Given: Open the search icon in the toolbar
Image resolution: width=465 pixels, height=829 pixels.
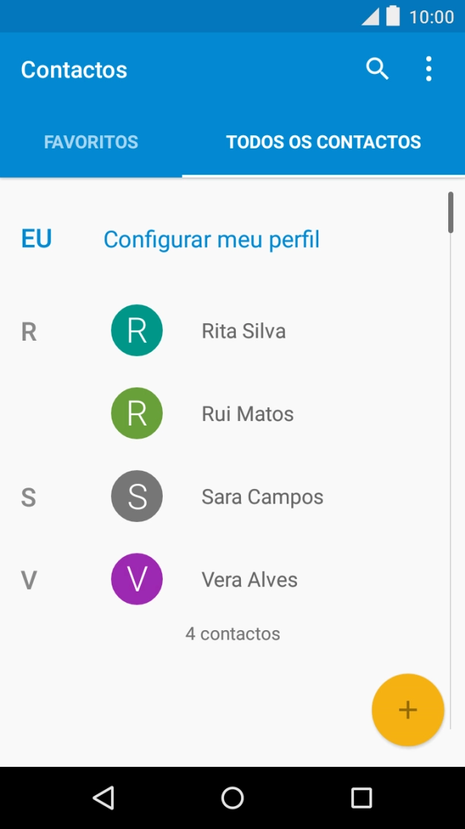Looking at the screenshot, I should click(377, 68).
